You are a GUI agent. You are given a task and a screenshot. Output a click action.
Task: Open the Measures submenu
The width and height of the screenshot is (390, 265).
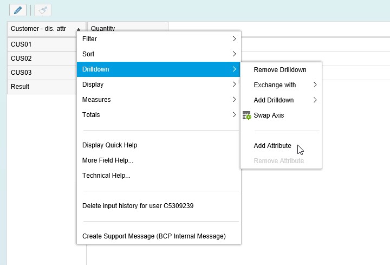159,100
